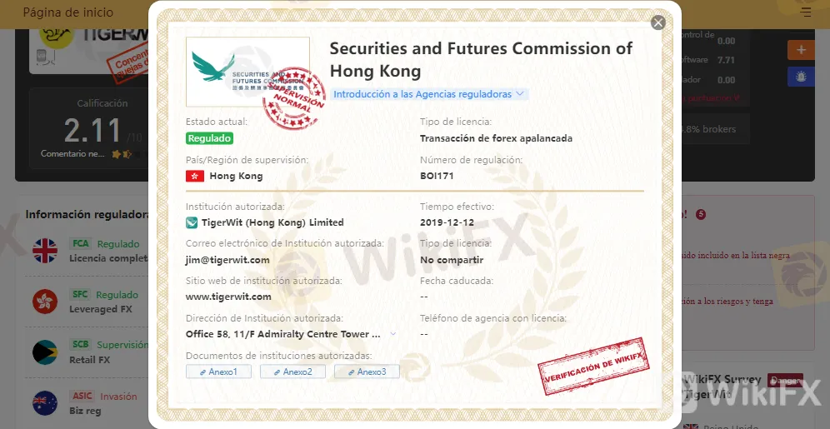Close the SFC license popup

(x=657, y=23)
